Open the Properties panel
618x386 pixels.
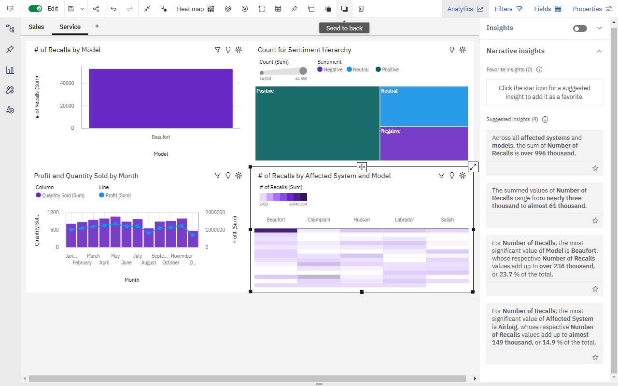591,9
